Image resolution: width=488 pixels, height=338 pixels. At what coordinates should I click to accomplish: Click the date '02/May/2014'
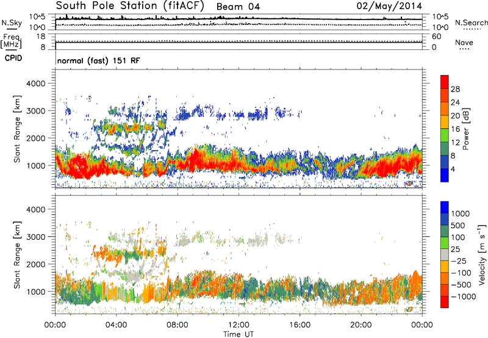coord(389,6)
